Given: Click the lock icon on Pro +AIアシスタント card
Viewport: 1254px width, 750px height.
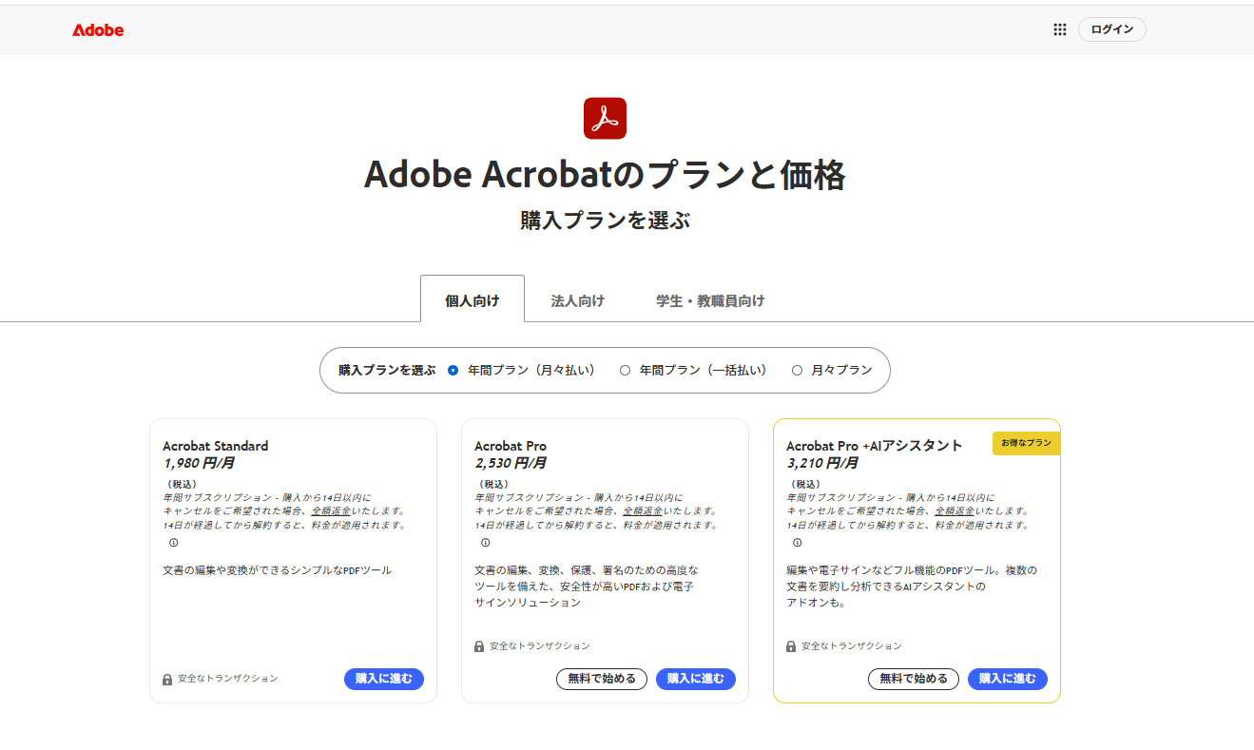Looking at the screenshot, I should pos(789,645).
